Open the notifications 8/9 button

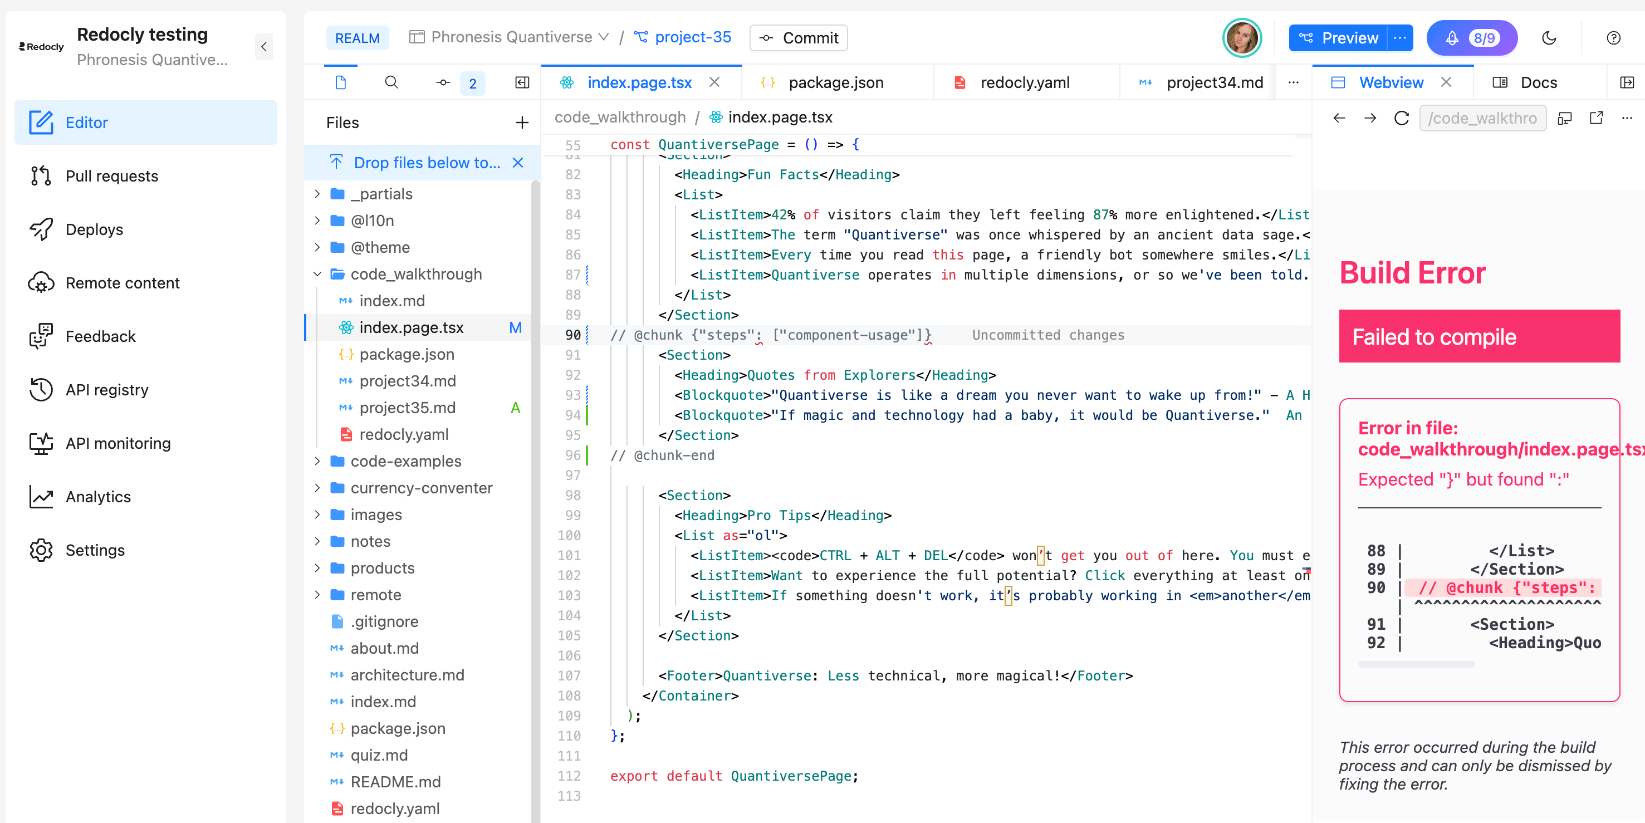[x=1472, y=38]
